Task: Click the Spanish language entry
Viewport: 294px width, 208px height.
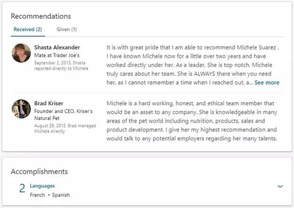Action: (x=61, y=195)
